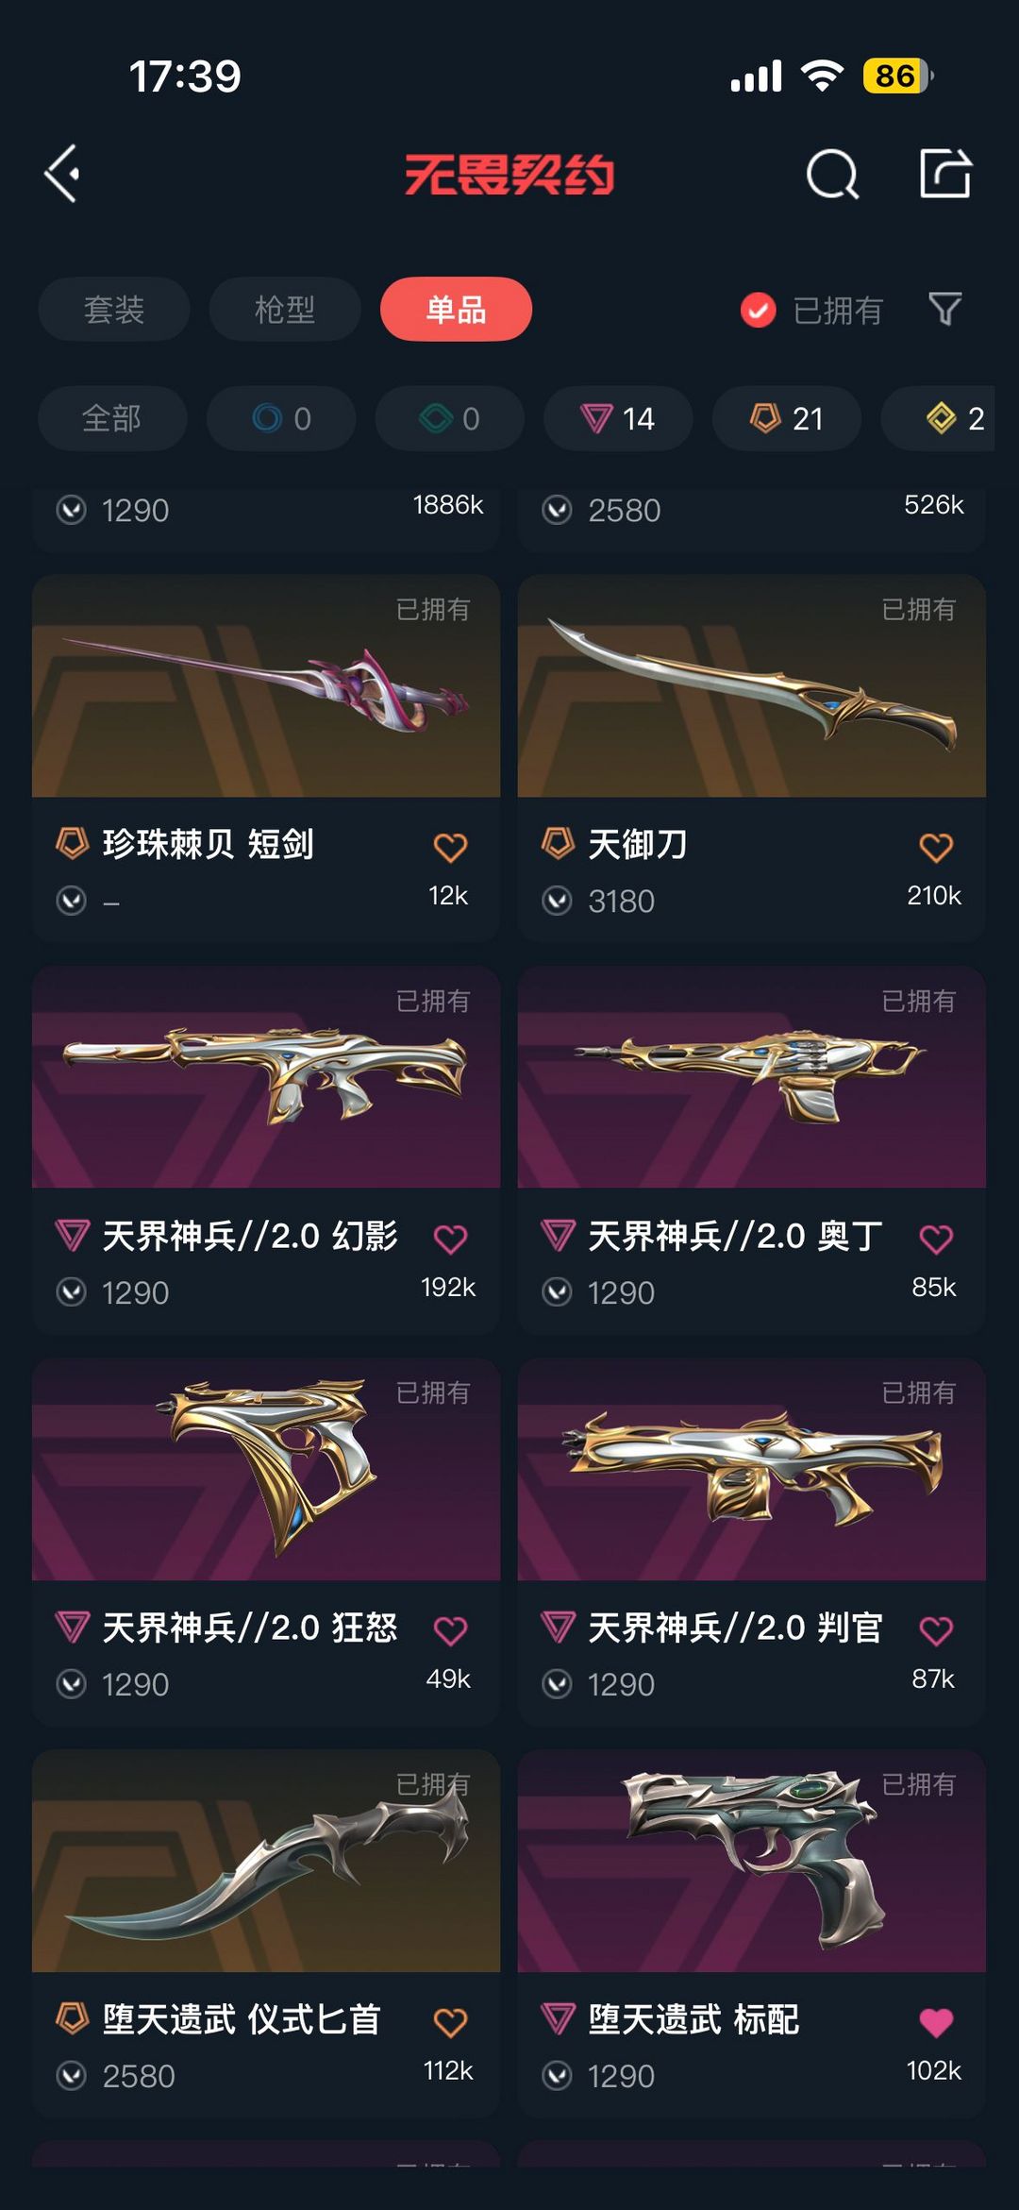
Task: Like 天界神兵//2.0 幻影 with its heart
Action: 450,1239
